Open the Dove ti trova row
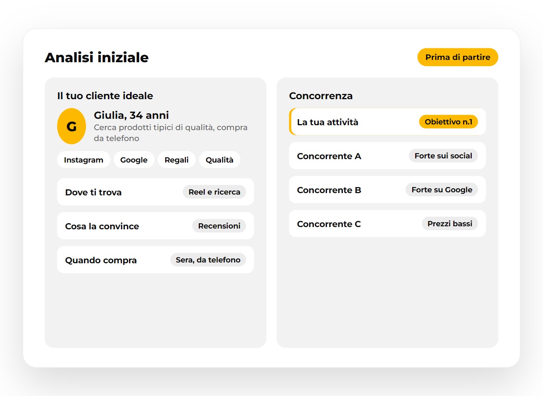Screen dimensions: 543x396 (155, 192)
